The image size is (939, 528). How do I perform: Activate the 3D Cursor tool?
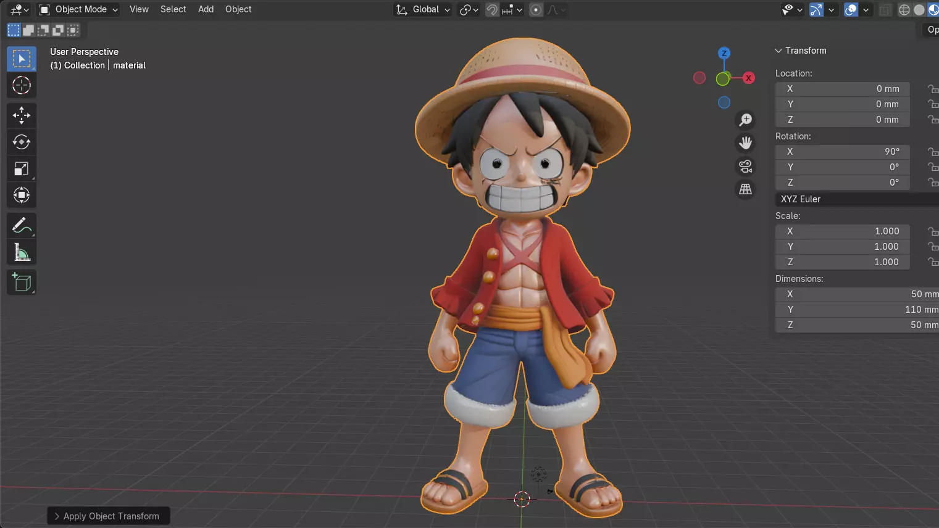(22, 85)
